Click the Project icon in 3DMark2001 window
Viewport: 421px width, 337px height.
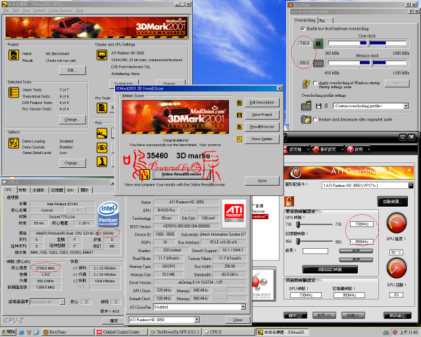tap(13, 55)
